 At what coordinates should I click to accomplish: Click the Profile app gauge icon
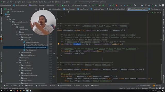(x=110, y=5)
